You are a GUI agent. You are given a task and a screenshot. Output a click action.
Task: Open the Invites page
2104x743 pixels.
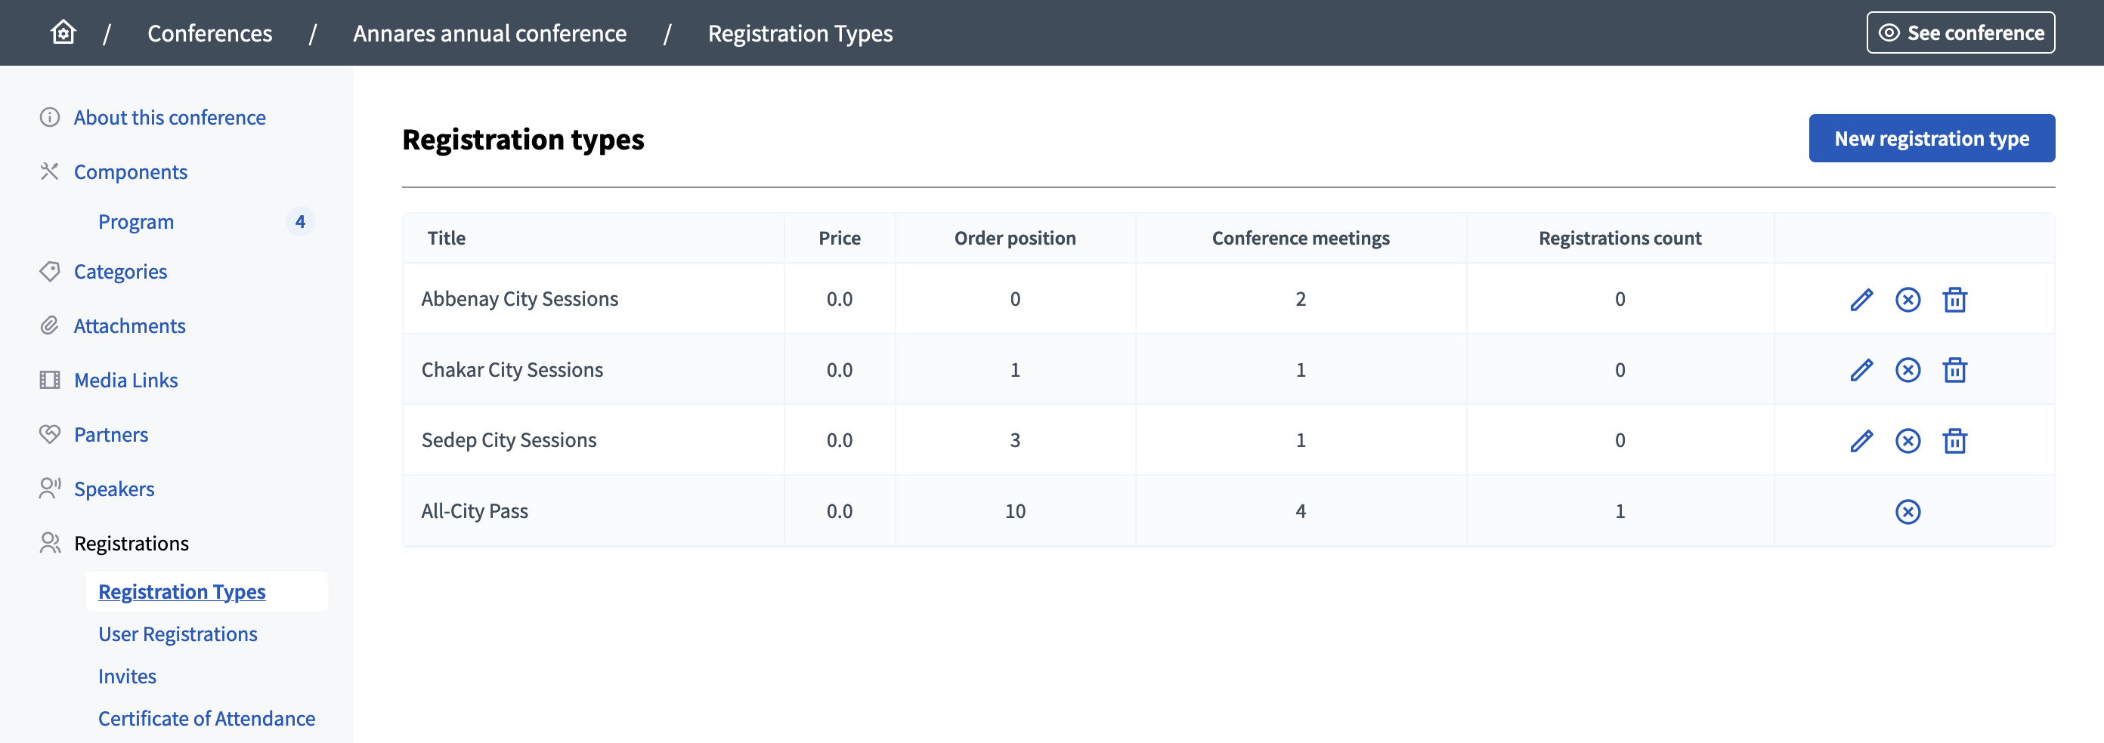[x=127, y=676]
